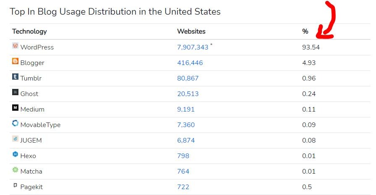Open the 20,513 Ghost websites link
The height and width of the screenshot is (195, 376).
pyautogui.click(x=188, y=94)
